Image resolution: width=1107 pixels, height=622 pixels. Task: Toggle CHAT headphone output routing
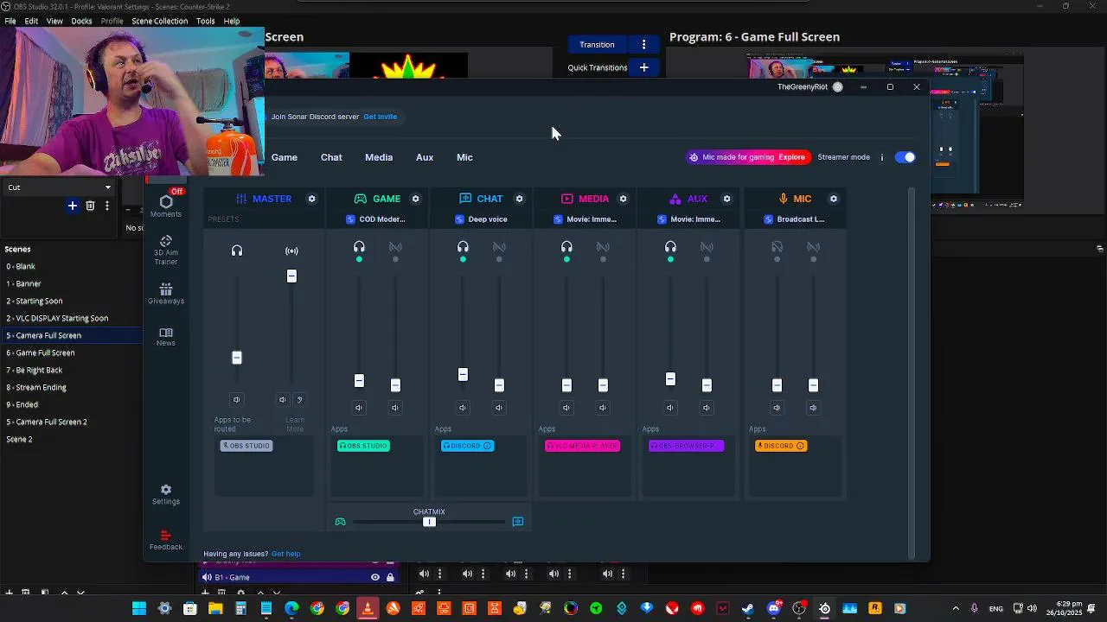tap(463, 248)
